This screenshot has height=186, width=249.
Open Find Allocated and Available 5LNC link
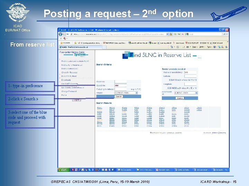[x=75, y=61]
